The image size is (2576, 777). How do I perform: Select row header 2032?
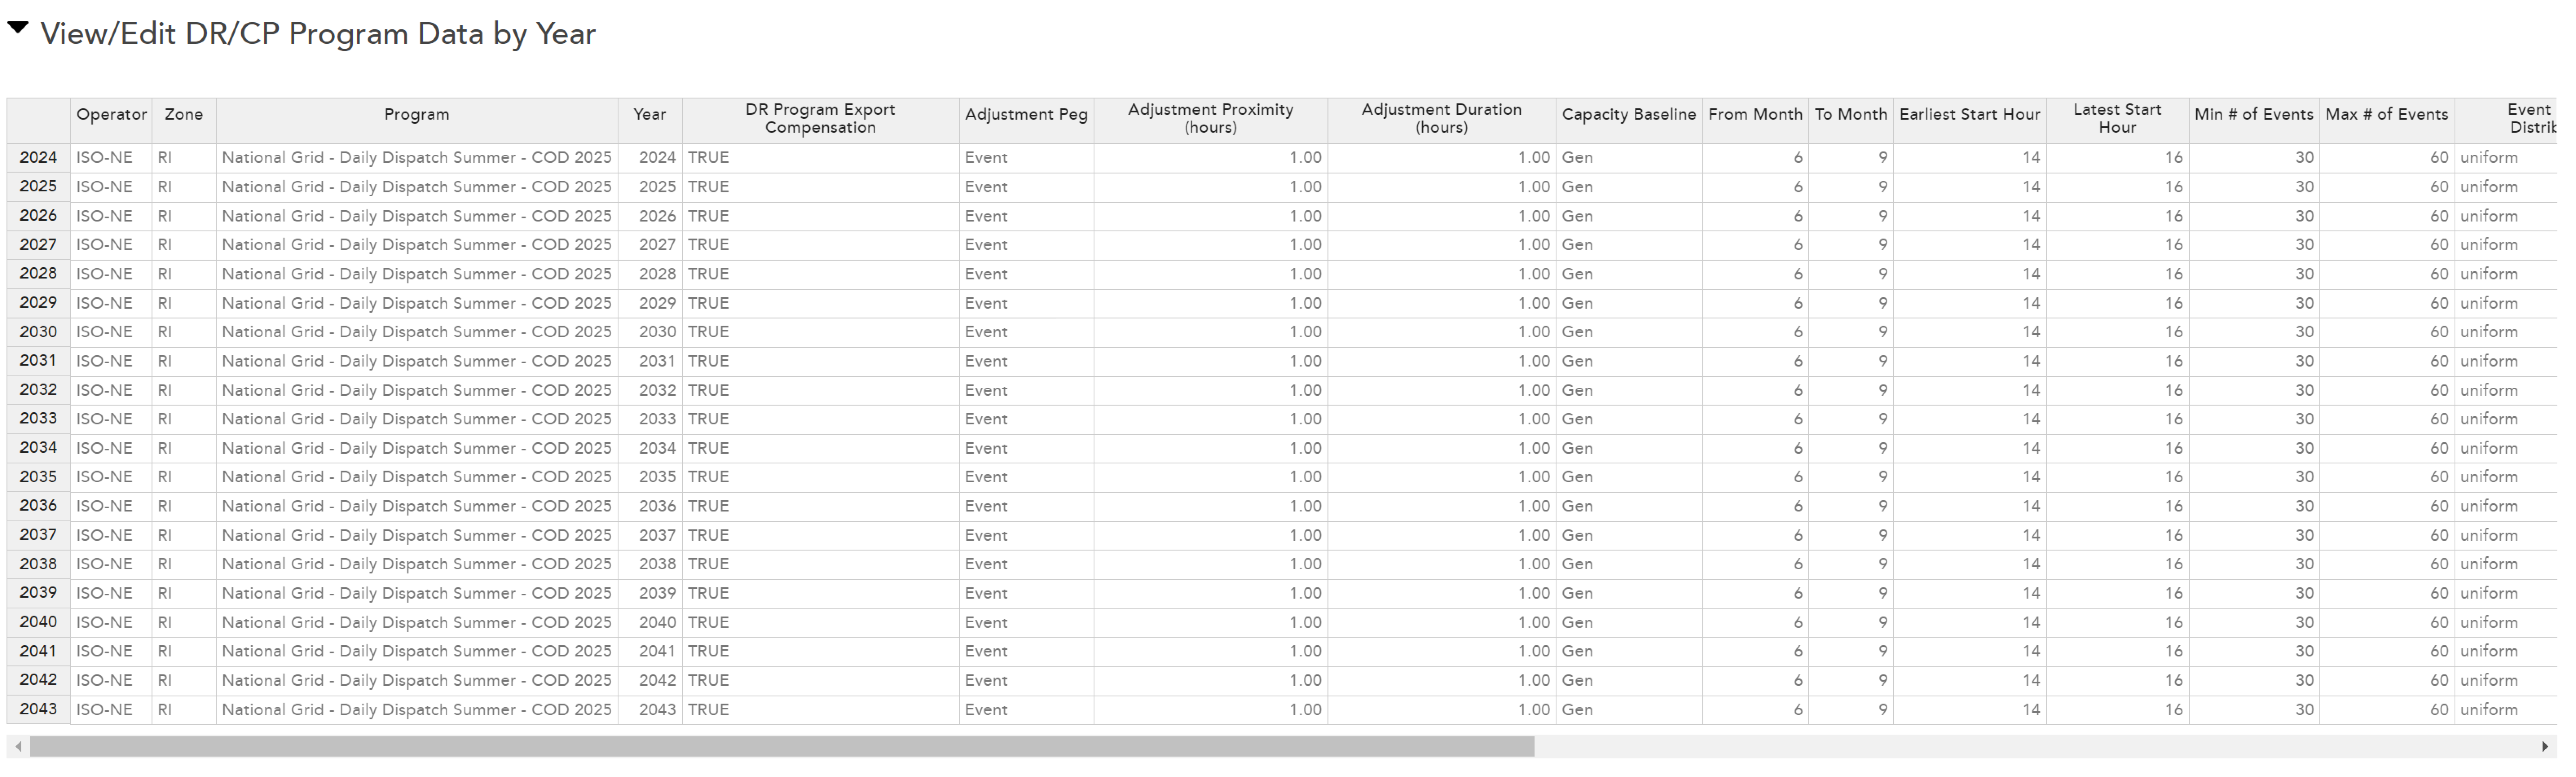pos(38,390)
